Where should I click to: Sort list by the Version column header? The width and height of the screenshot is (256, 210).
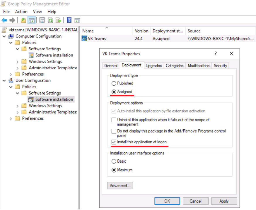point(141,31)
